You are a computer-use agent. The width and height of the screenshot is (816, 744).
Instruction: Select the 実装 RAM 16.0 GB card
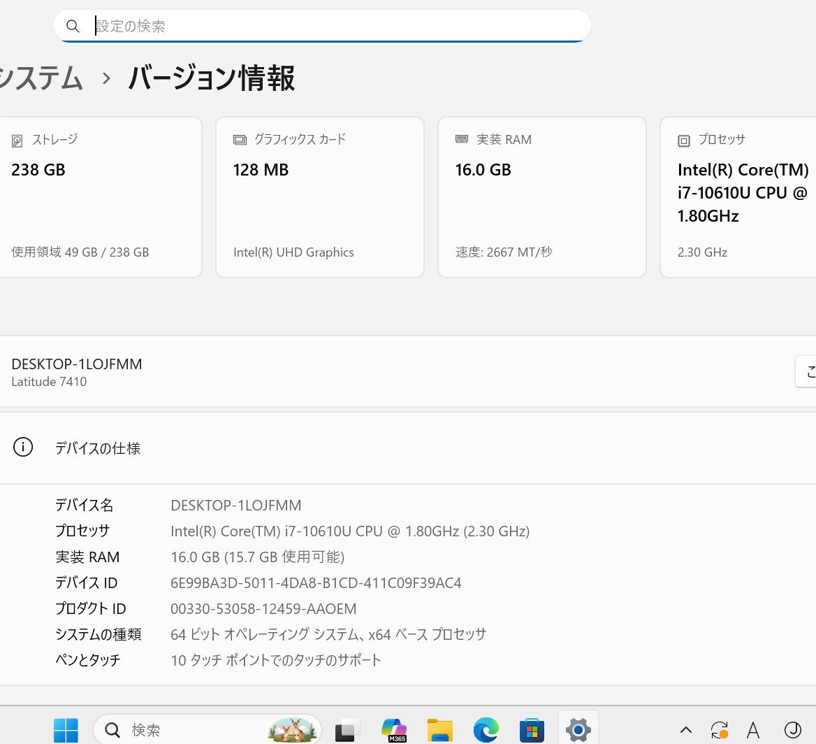[541, 196]
